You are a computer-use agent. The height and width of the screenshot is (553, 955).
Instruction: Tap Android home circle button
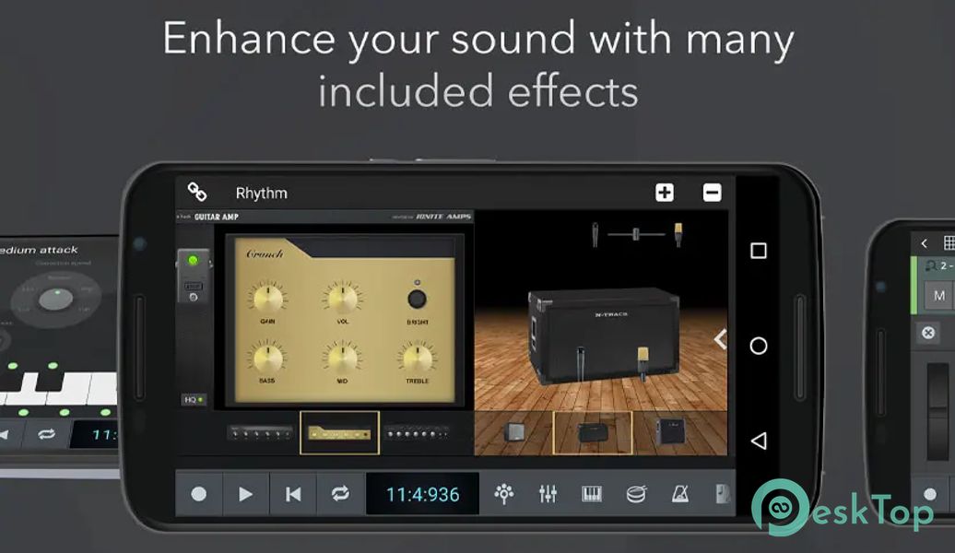tap(759, 346)
